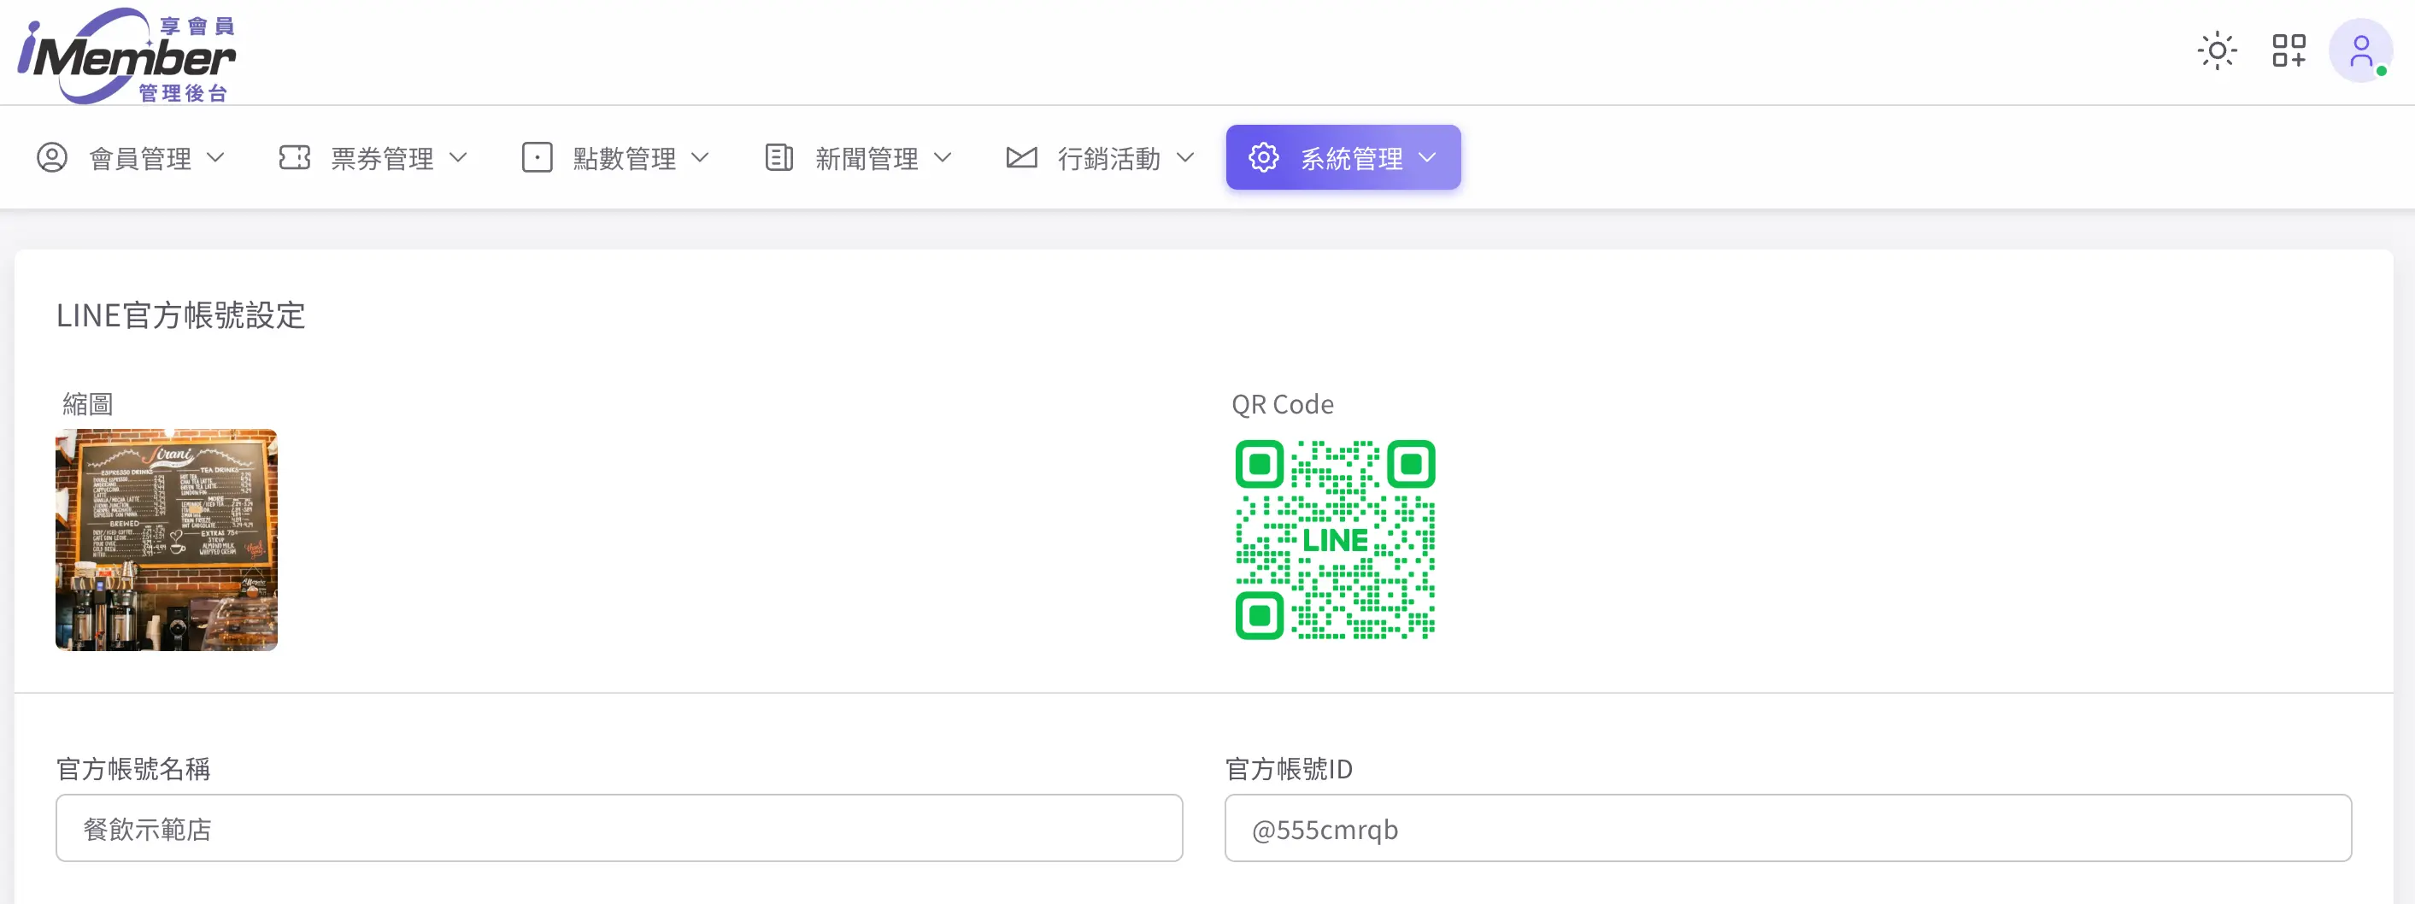Open the 系統管理 menu
The width and height of the screenshot is (2415, 904).
tap(1350, 158)
